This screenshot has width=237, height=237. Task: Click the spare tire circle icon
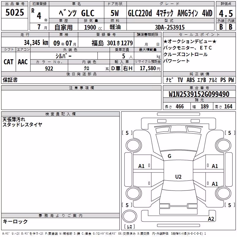click(x=129, y=216)
